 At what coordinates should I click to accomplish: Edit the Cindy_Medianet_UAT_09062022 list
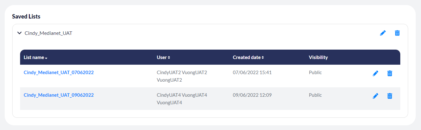(376, 96)
